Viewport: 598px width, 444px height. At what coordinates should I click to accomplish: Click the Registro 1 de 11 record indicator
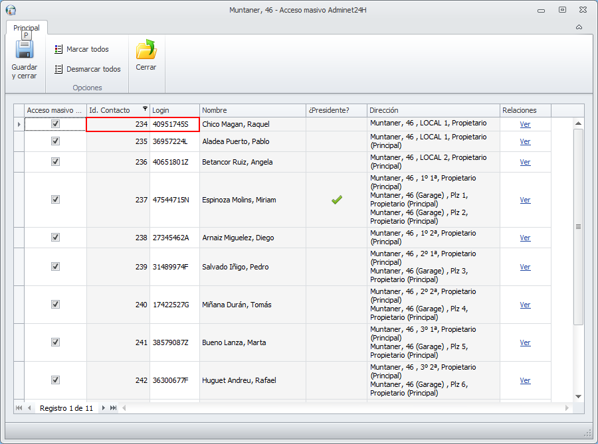(x=66, y=408)
